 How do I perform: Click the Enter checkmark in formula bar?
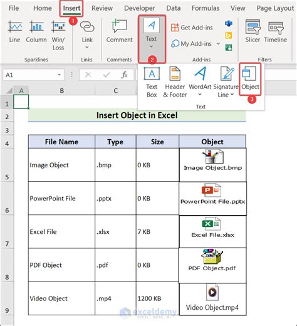pyautogui.click(x=107, y=75)
